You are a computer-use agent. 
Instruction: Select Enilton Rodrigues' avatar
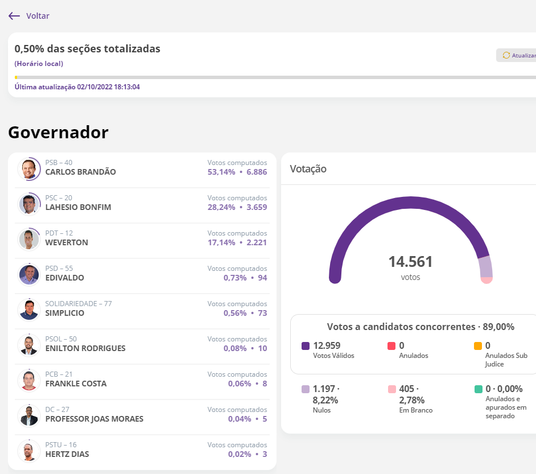(28, 345)
